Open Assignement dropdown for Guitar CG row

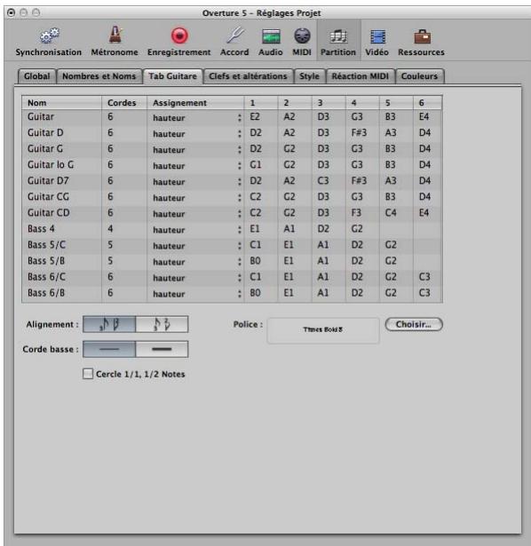click(x=196, y=198)
